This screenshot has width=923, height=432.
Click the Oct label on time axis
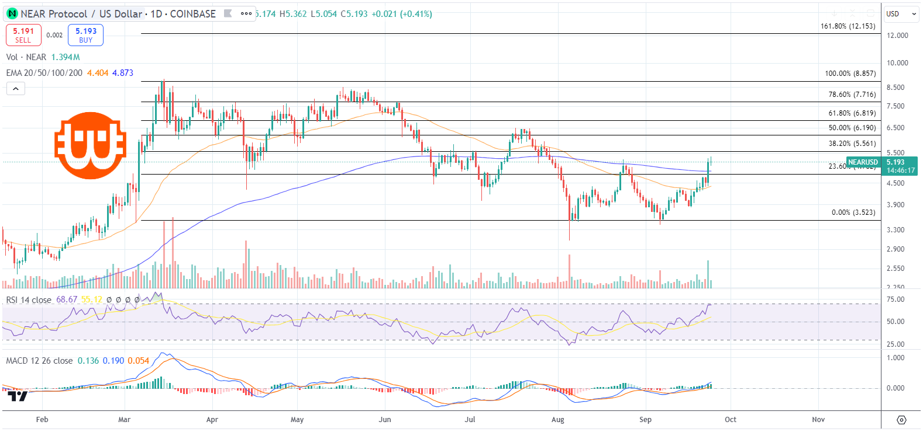click(731, 420)
